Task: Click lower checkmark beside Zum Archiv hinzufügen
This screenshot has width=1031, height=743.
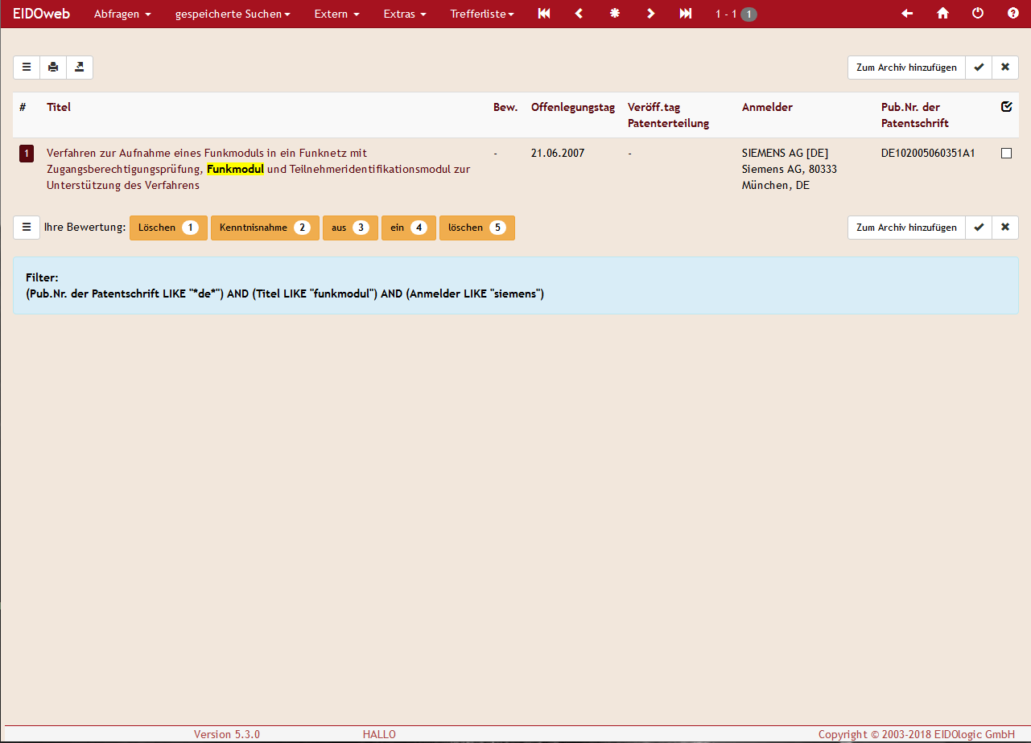Action: [979, 228]
